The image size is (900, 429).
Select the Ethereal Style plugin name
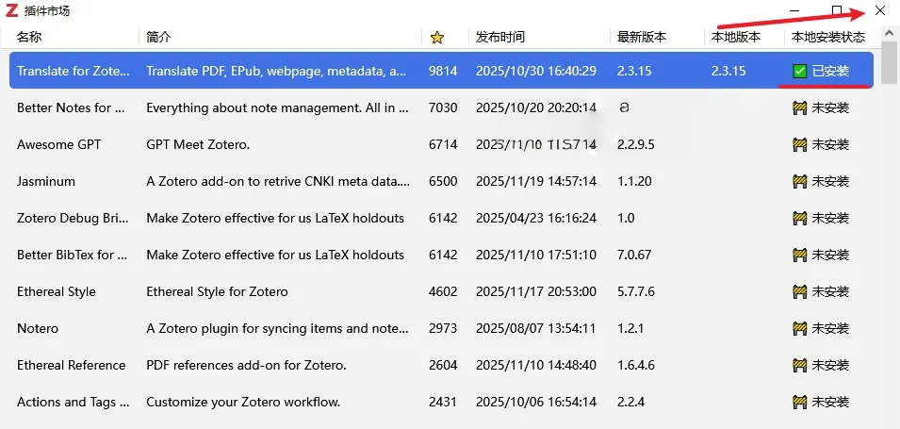pos(57,291)
